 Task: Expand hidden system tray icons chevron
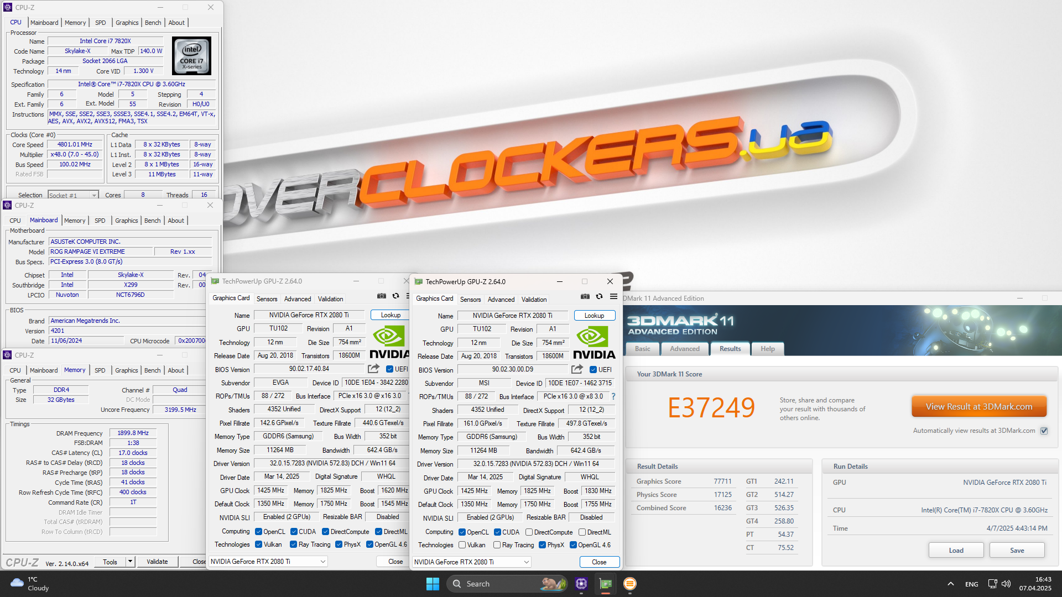click(950, 584)
